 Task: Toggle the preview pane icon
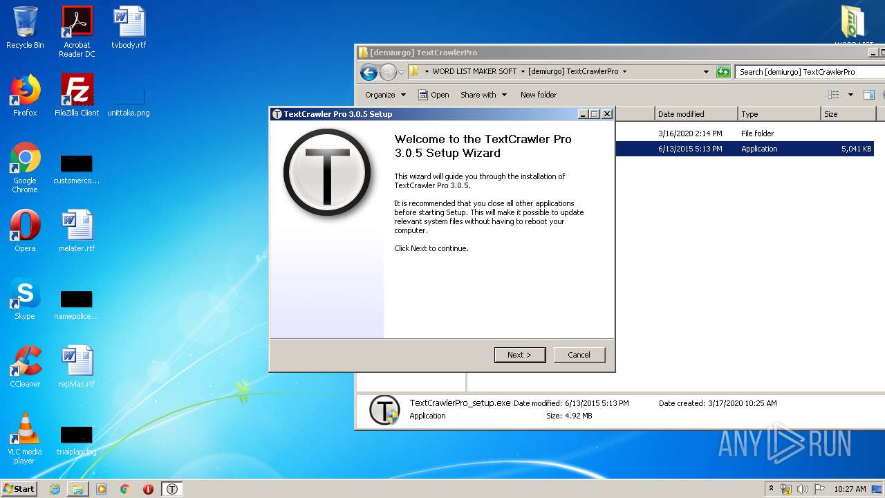[x=869, y=95]
